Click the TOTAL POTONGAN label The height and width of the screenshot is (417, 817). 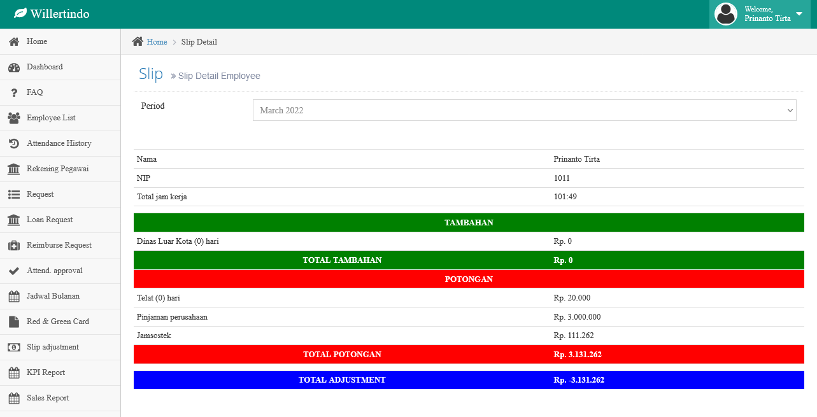coord(342,355)
